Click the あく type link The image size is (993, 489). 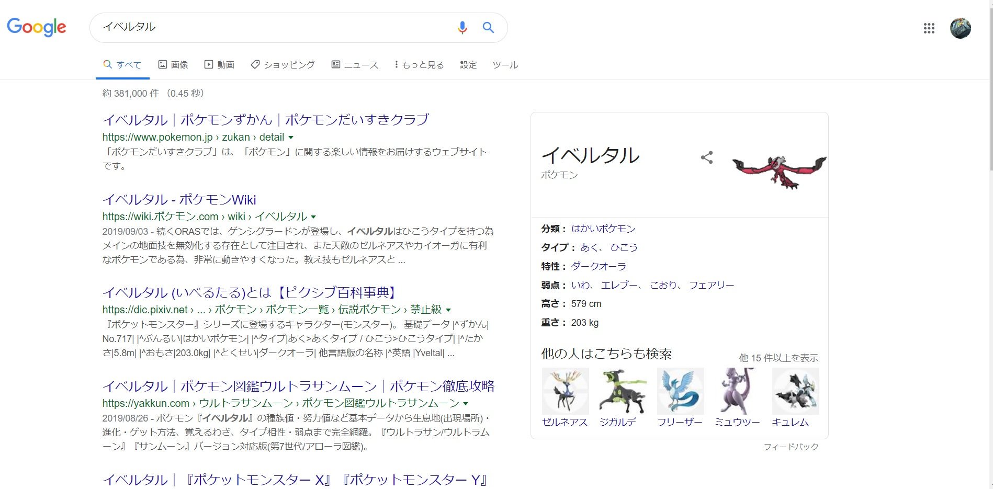coord(590,247)
